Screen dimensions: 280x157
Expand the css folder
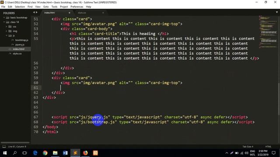[7, 27]
